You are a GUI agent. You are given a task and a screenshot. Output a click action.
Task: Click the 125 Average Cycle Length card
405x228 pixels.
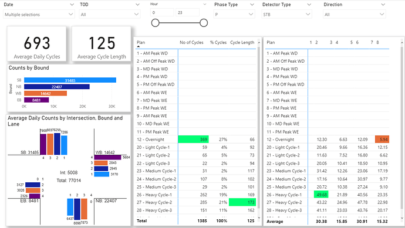pos(102,44)
